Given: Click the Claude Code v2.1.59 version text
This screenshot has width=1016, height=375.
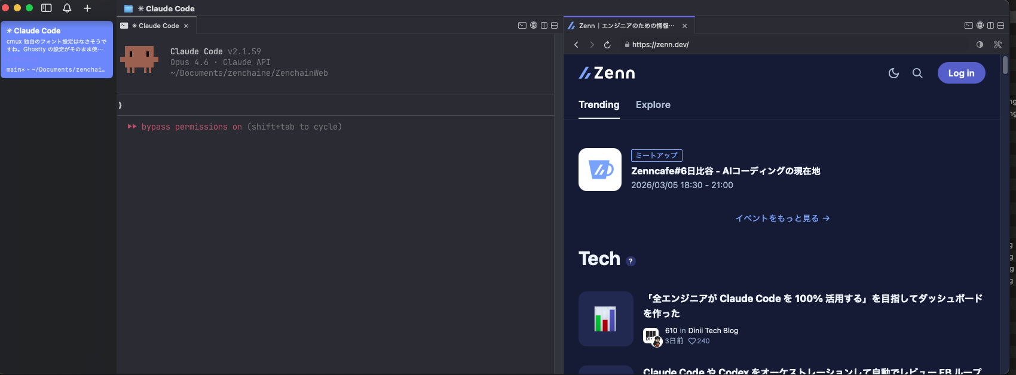Looking at the screenshot, I should (216, 51).
